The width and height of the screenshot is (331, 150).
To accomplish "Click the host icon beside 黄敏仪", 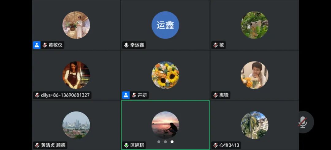I will coord(37,45).
